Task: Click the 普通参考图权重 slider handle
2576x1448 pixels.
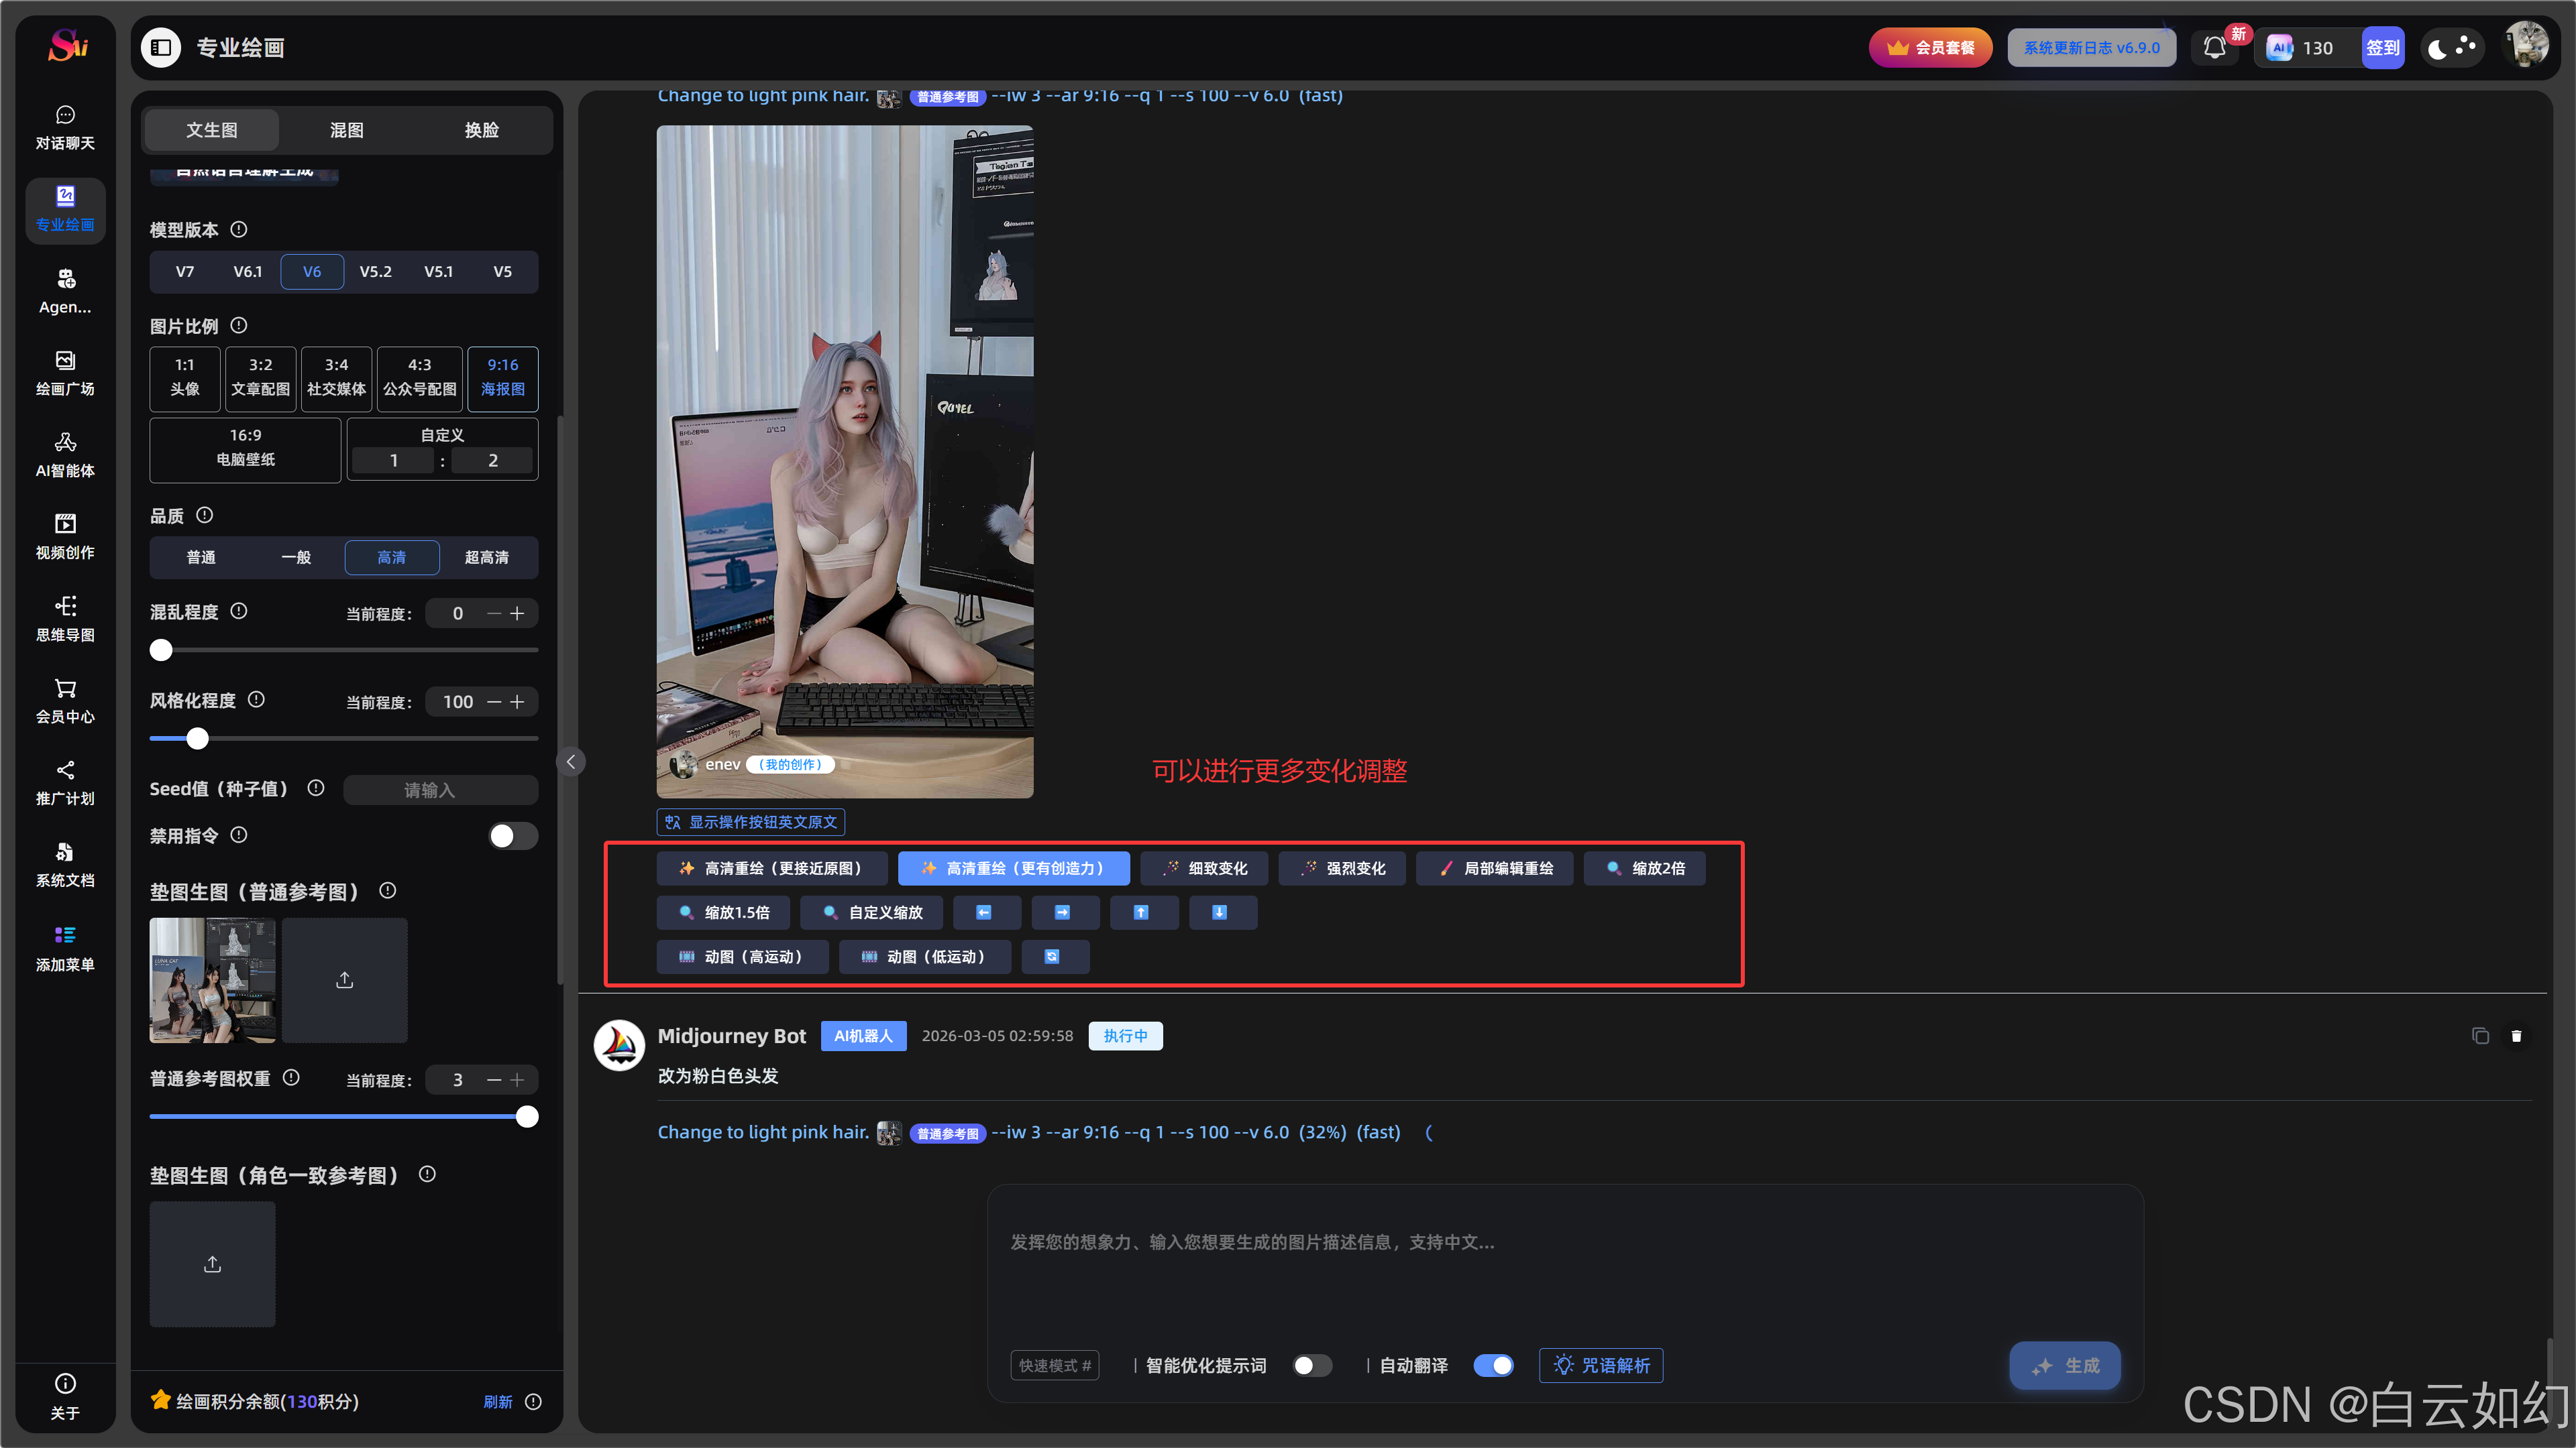Action: tap(527, 1118)
